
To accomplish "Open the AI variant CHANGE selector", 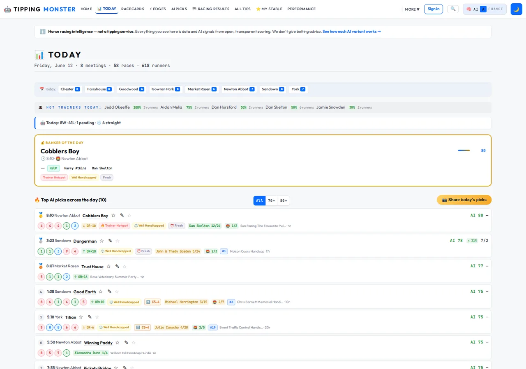I will coord(485,9).
